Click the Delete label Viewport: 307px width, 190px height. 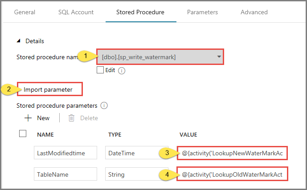(x=89, y=118)
